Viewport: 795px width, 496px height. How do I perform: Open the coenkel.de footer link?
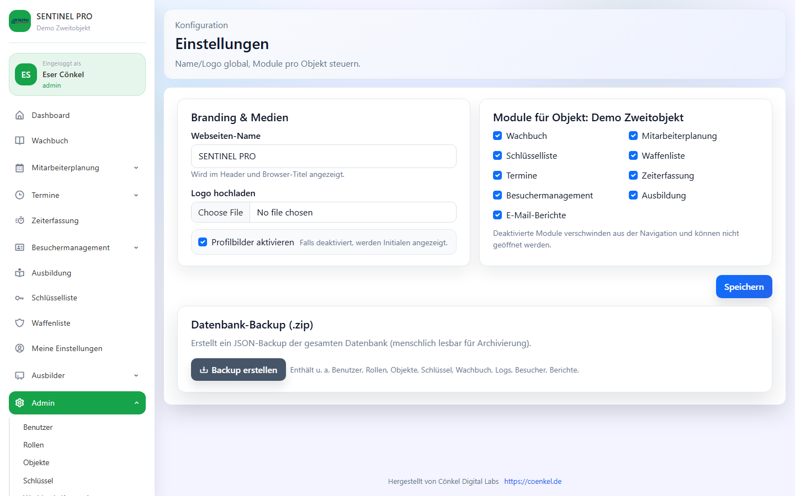(x=533, y=481)
